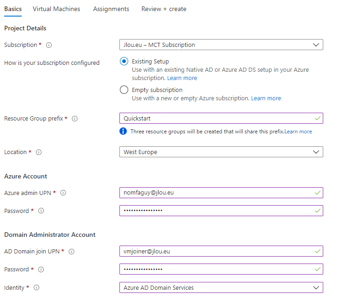Click the Resource Group prefix field containing Quickstart

221,118
